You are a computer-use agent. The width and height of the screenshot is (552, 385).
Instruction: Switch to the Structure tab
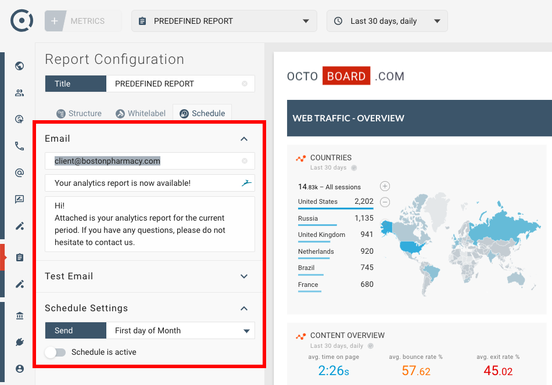79,113
